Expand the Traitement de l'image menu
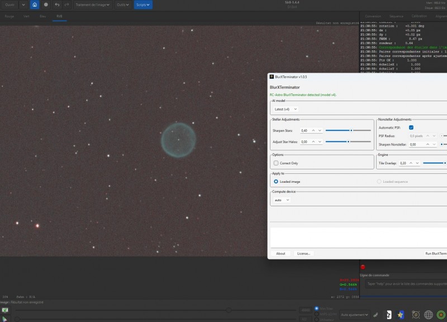447x322 pixels. click(92, 4)
